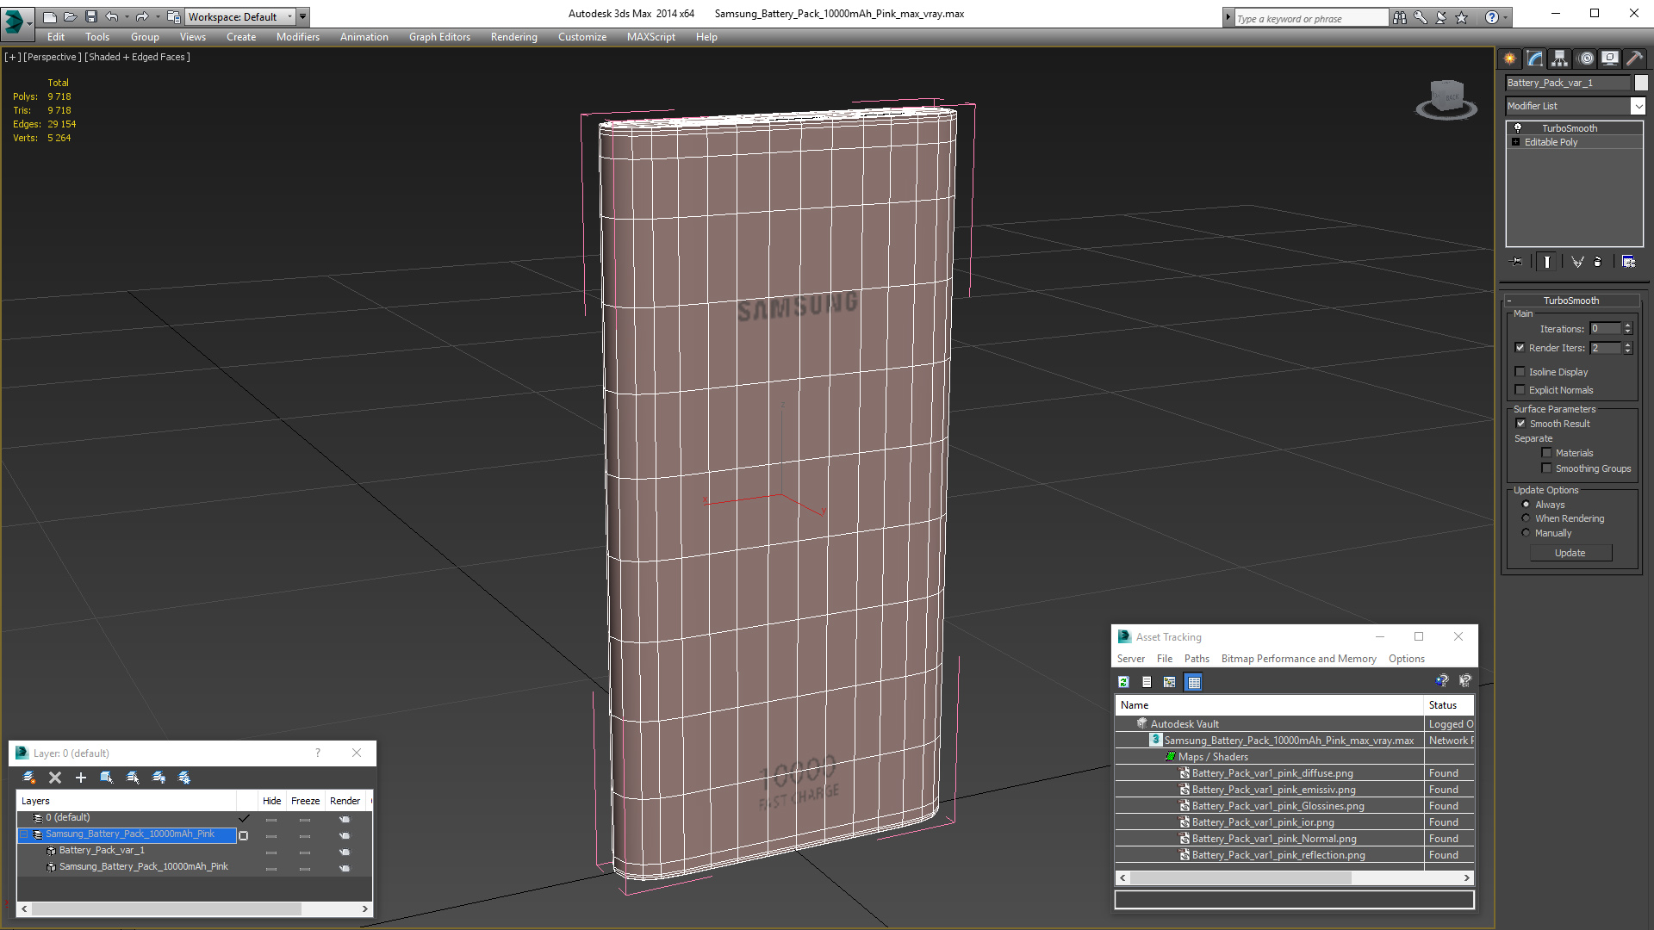Toggle Smooth Result checkbox
Viewport: 1654px width, 930px height.
click(1520, 424)
